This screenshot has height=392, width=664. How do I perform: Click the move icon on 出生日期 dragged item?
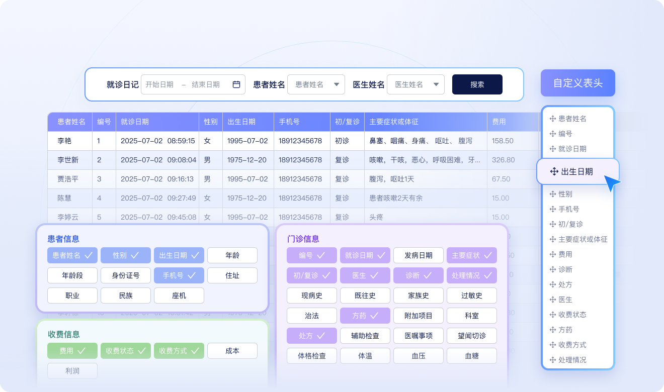[554, 171]
